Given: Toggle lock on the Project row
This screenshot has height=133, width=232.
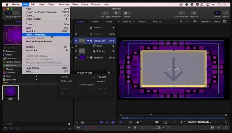Looking at the screenshot, I should (x=114, y=28).
